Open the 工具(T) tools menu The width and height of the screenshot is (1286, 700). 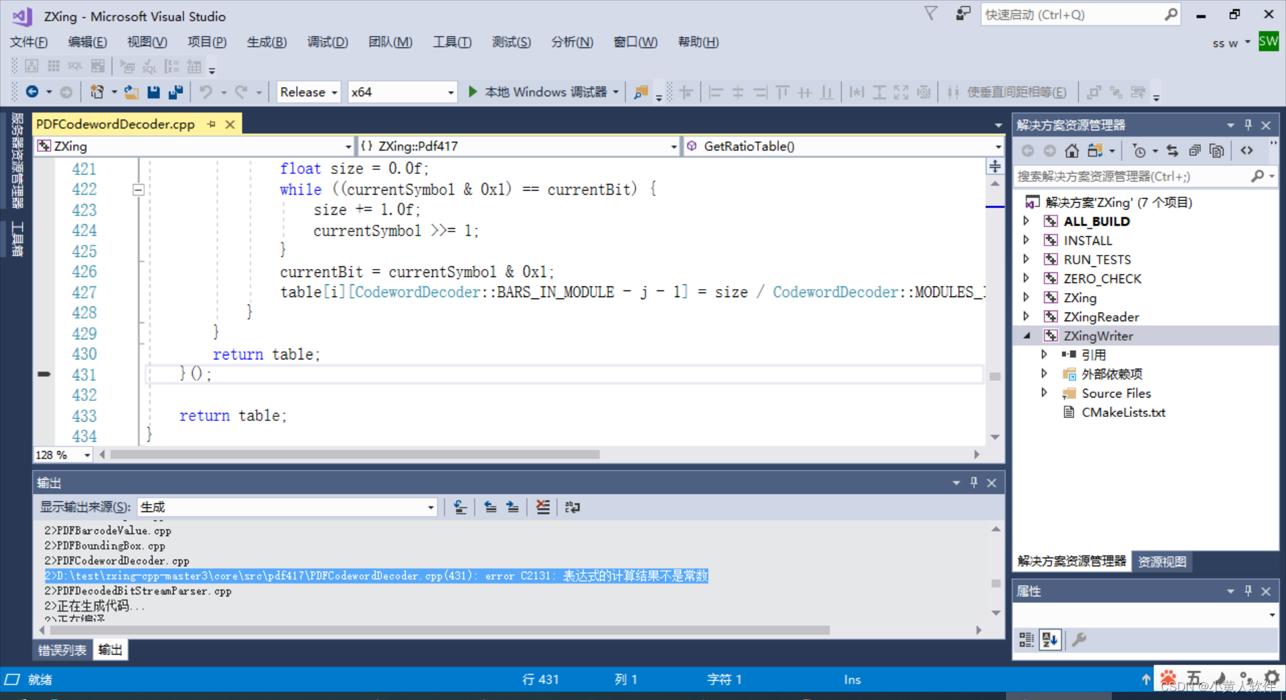(452, 42)
